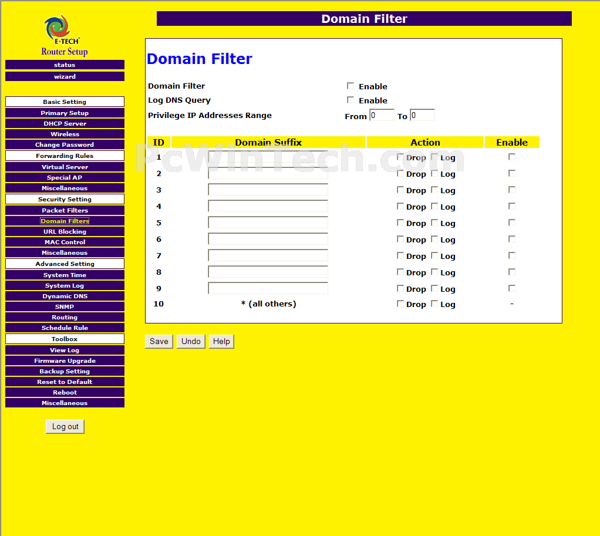Open Backup Setting page
This screenshot has width=600, height=536.
click(65, 371)
